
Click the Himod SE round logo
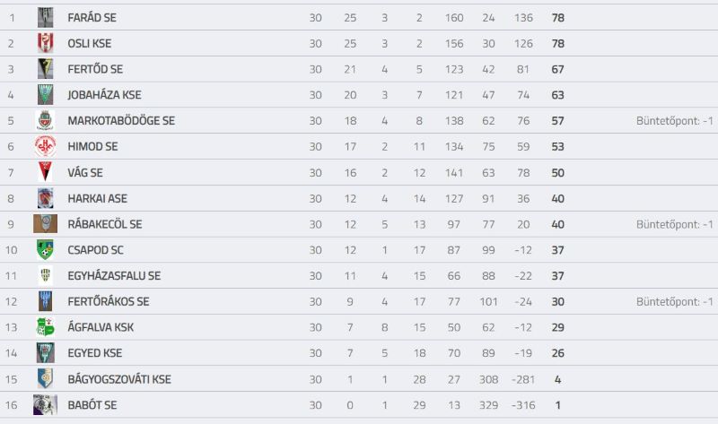click(45, 146)
